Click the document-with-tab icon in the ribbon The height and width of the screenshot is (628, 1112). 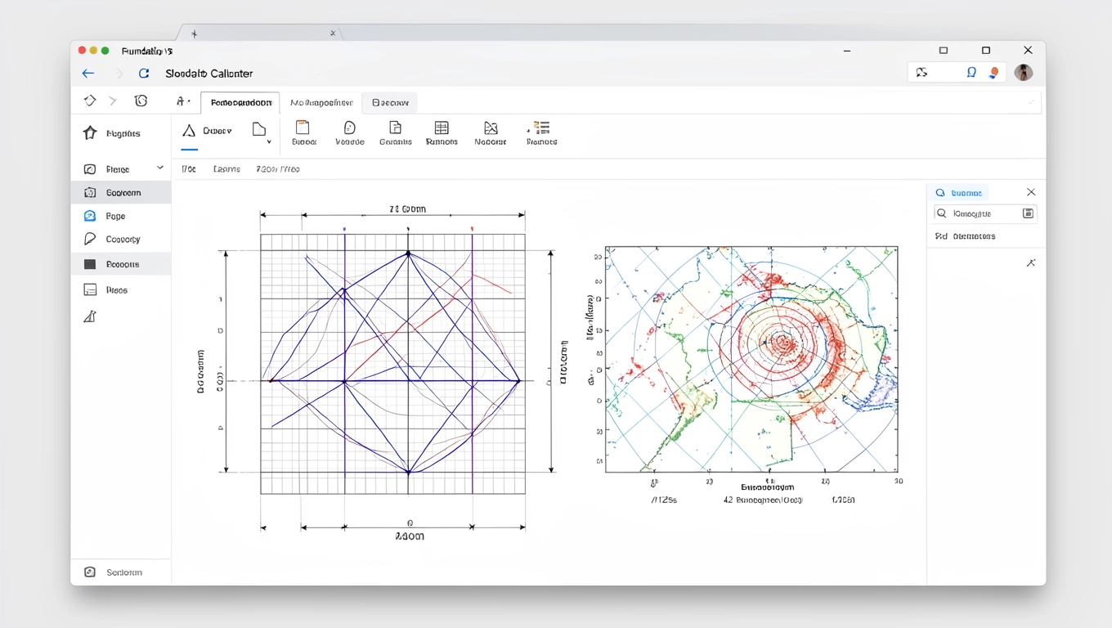395,128
